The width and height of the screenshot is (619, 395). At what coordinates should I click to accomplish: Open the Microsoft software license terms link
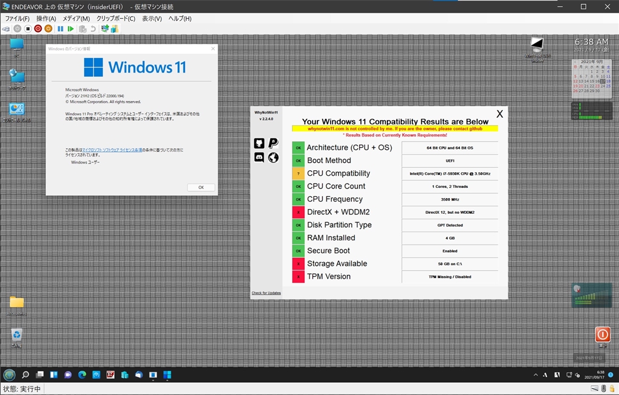[x=112, y=150]
